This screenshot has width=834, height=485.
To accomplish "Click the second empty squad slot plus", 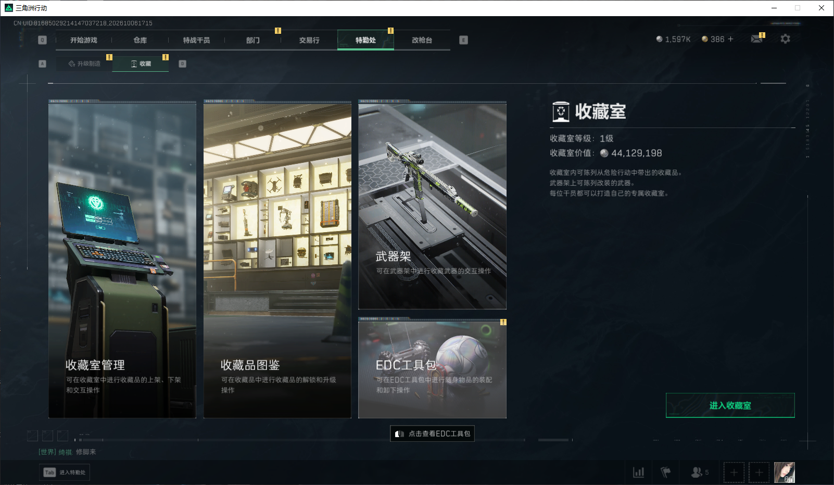I will click(x=759, y=473).
